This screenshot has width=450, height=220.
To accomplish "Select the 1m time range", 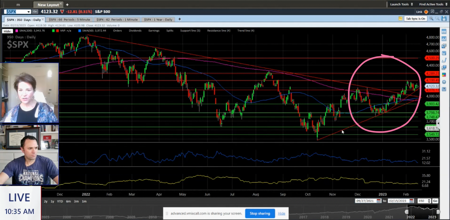I will click(84, 201).
